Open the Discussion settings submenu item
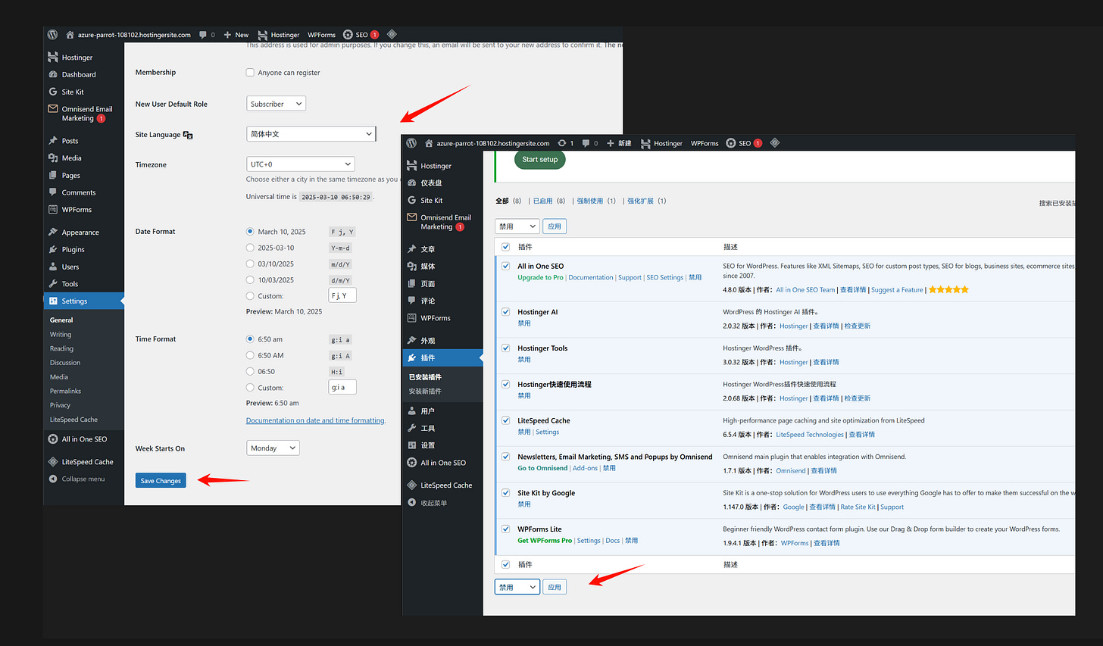 65,363
